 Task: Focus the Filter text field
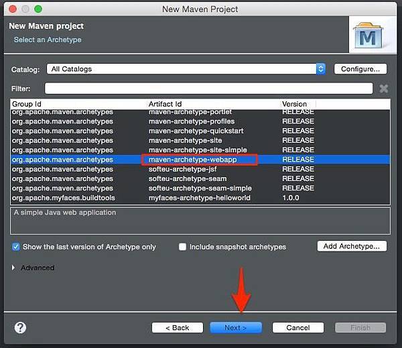208,89
